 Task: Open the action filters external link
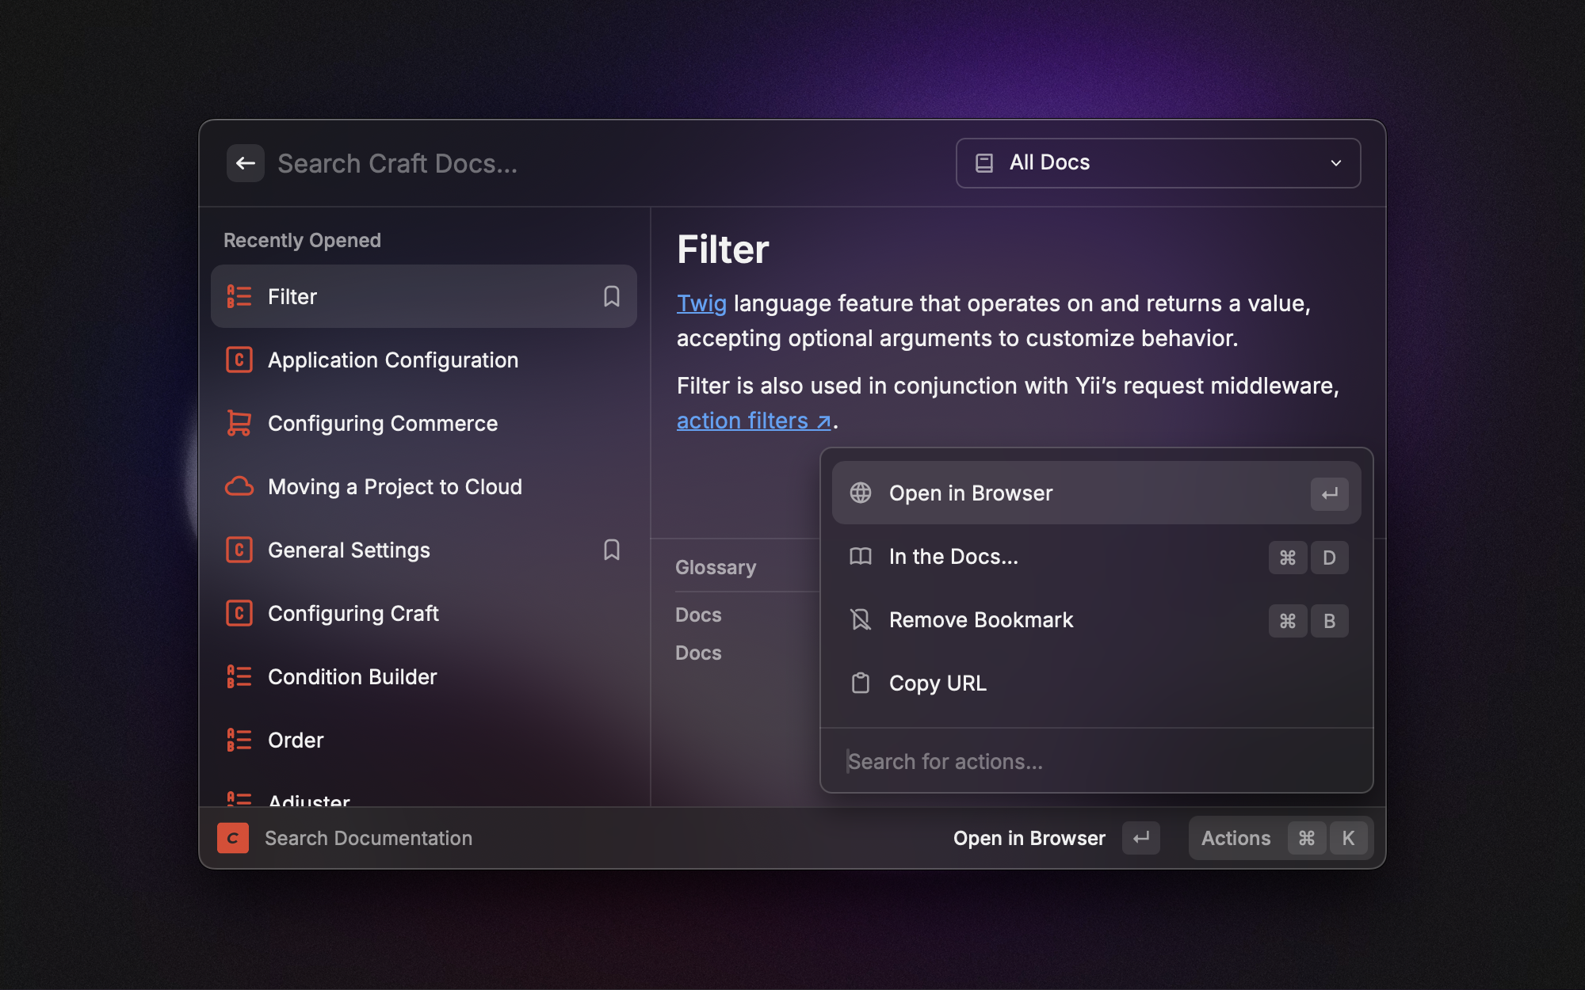753,421
